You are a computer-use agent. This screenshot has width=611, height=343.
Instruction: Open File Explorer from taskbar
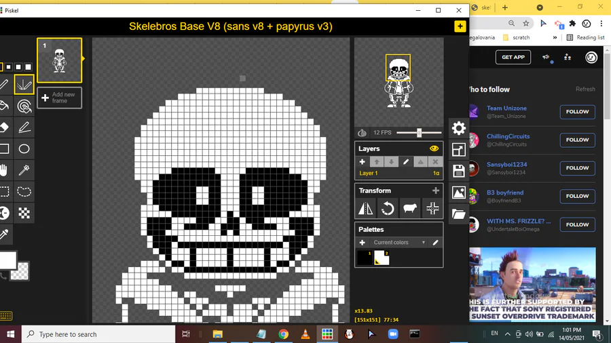tap(217, 334)
